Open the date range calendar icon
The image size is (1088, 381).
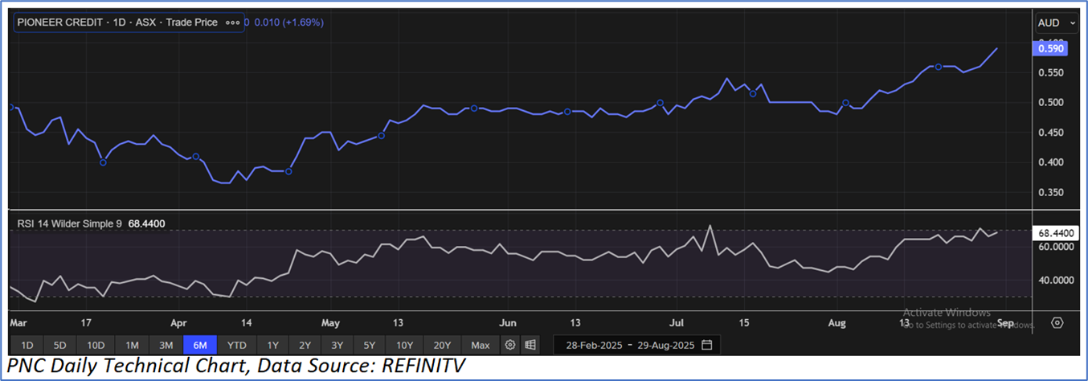coord(707,345)
